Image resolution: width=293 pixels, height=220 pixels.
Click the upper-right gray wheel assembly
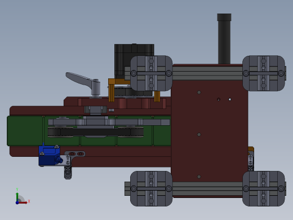pos(264,73)
